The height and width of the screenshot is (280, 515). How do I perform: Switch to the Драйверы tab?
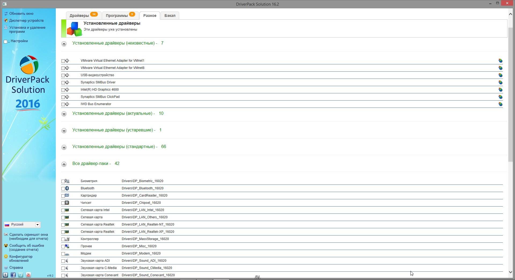[x=83, y=16]
